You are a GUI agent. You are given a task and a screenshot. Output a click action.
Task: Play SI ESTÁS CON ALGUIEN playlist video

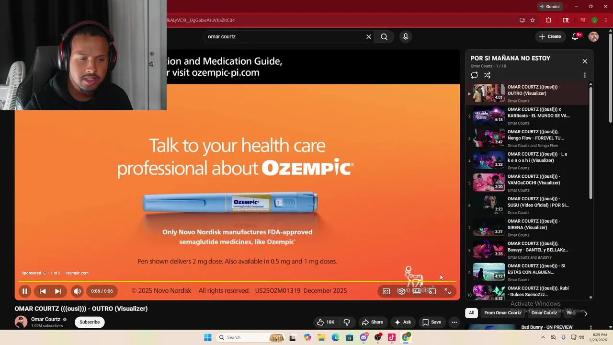[527, 272]
